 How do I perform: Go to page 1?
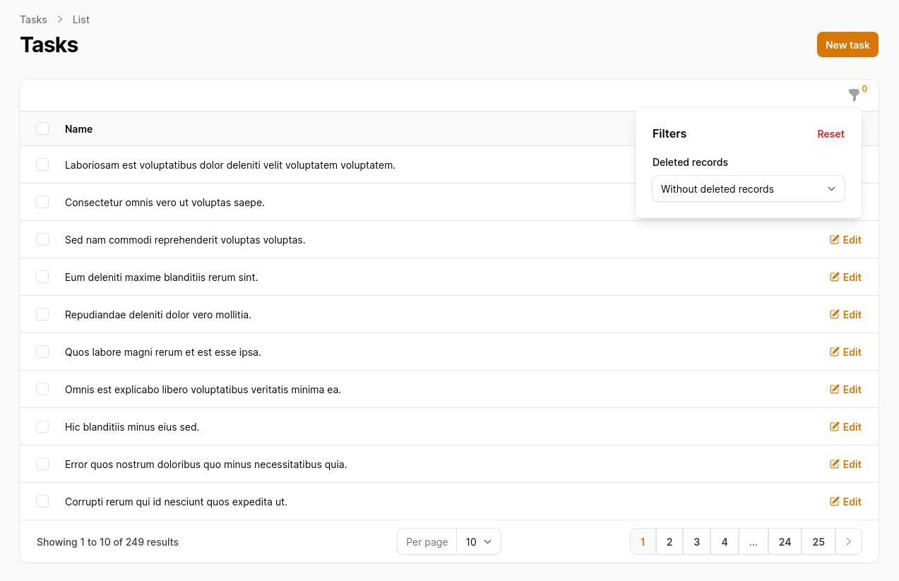click(x=643, y=542)
